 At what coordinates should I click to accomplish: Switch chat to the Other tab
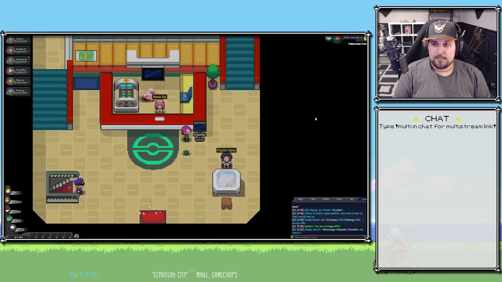(x=313, y=199)
